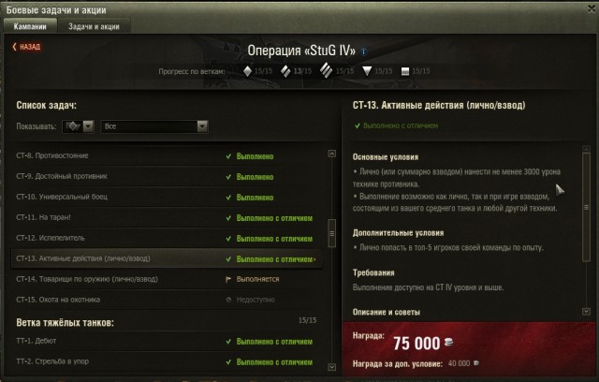Screen dimensions: 599x382
Task: Open the vehicle type filter dropdown
Action: pyautogui.click(x=78, y=126)
